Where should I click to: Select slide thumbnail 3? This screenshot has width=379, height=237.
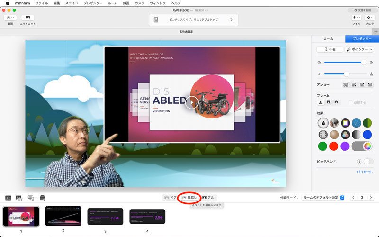pyautogui.click(x=105, y=217)
